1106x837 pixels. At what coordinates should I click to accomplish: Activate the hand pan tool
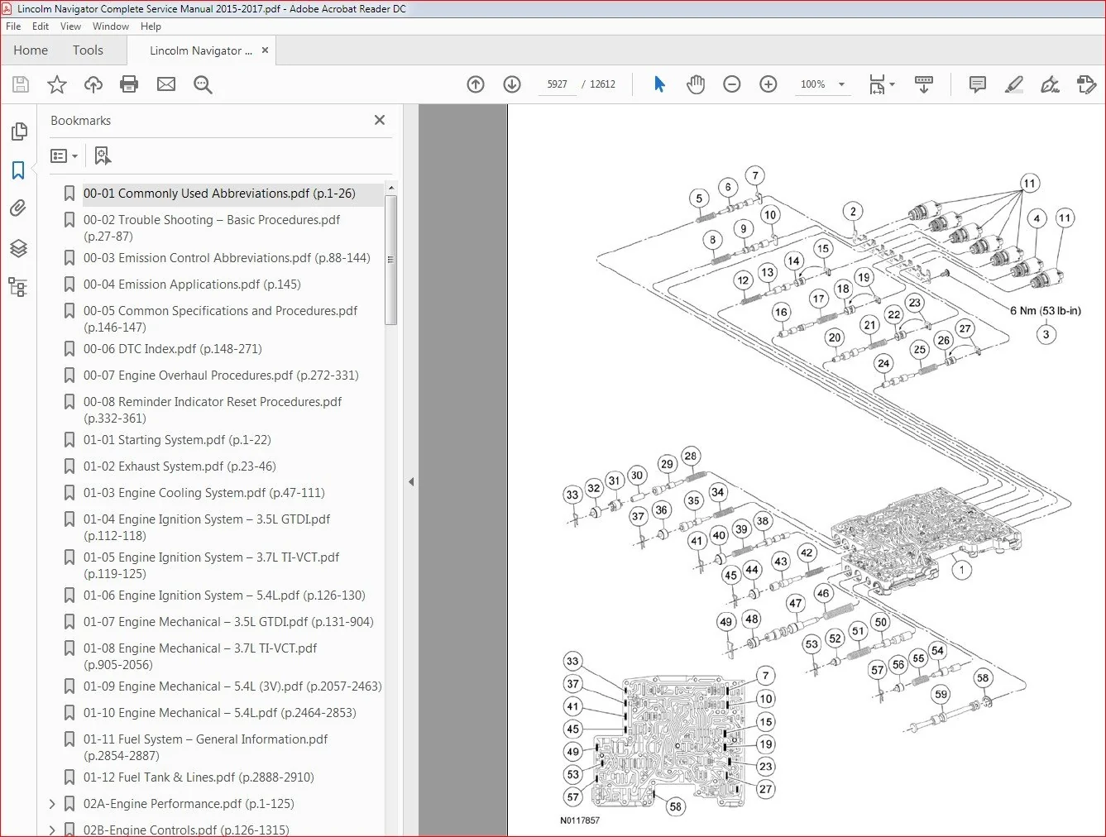point(696,84)
